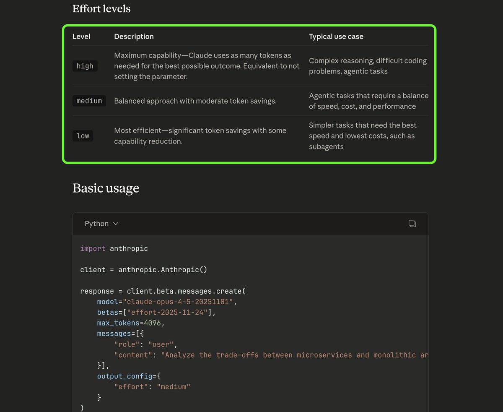Copy the code block with the copy icon
The height and width of the screenshot is (412, 503).
point(412,224)
